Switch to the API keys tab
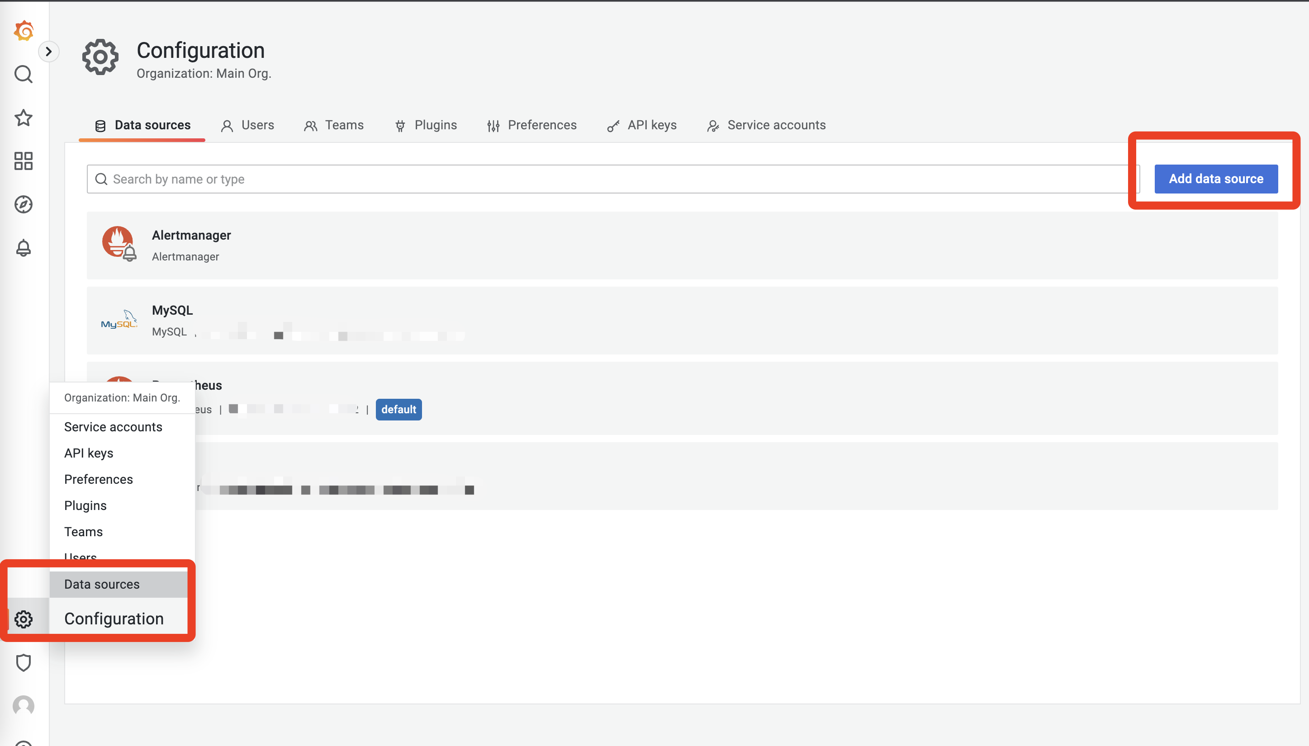This screenshot has height=746, width=1309. pos(642,125)
